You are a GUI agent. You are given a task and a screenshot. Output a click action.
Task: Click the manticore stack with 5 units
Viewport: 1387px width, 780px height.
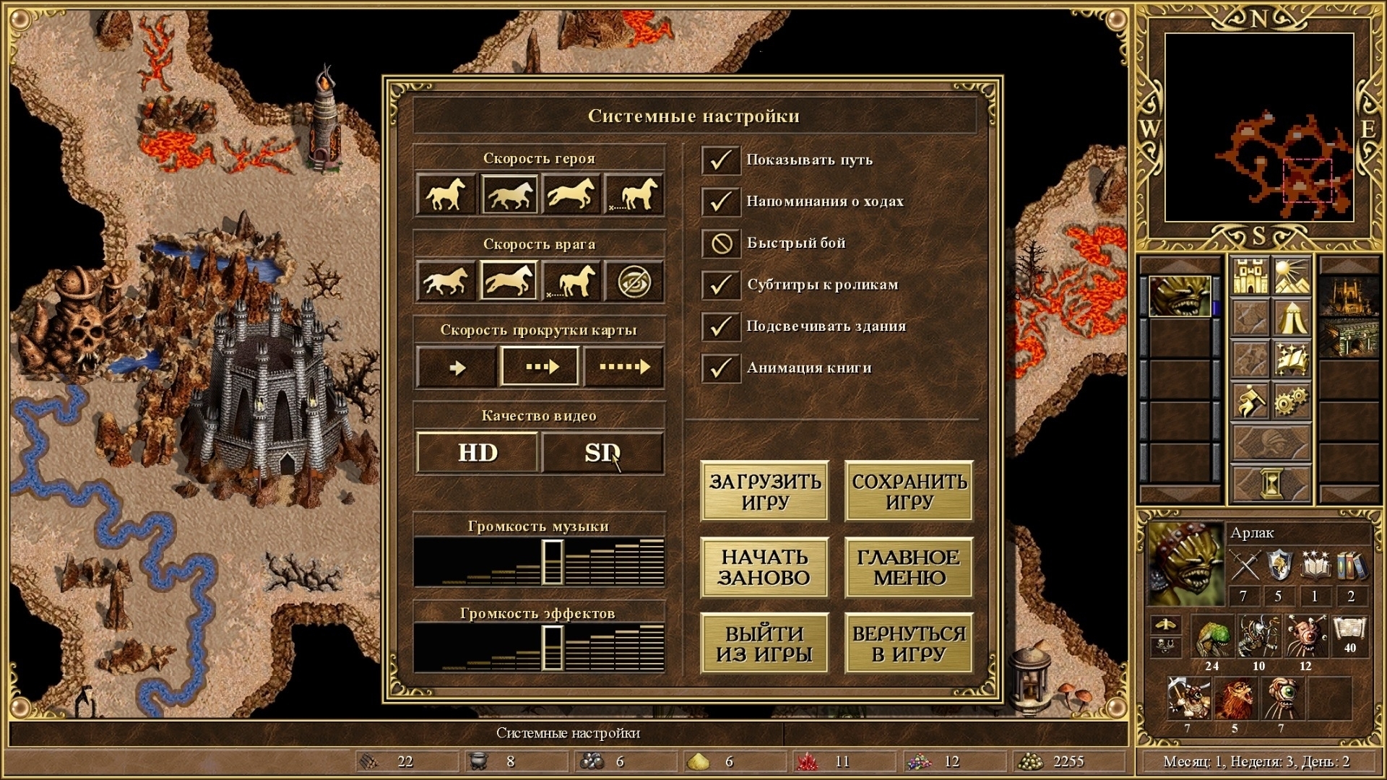(x=1235, y=698)
